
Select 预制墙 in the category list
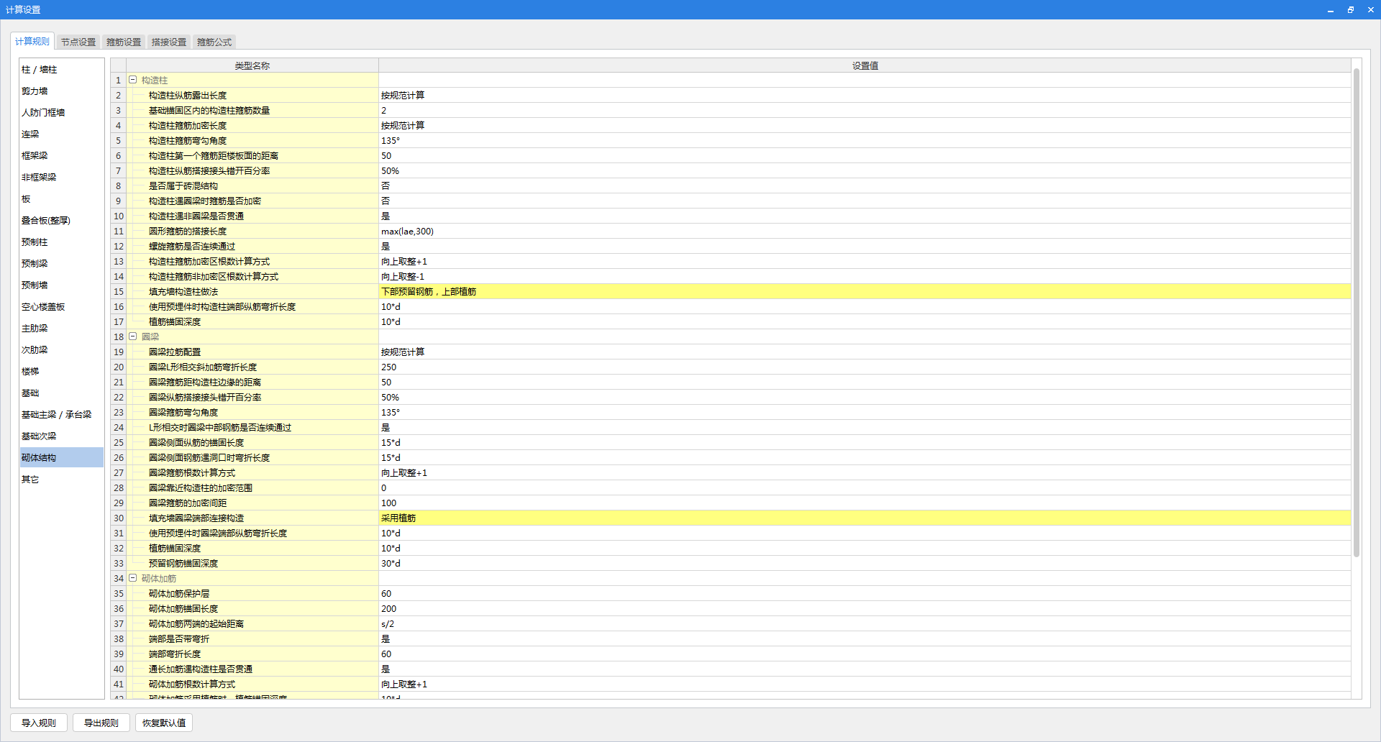pos(62,285)
